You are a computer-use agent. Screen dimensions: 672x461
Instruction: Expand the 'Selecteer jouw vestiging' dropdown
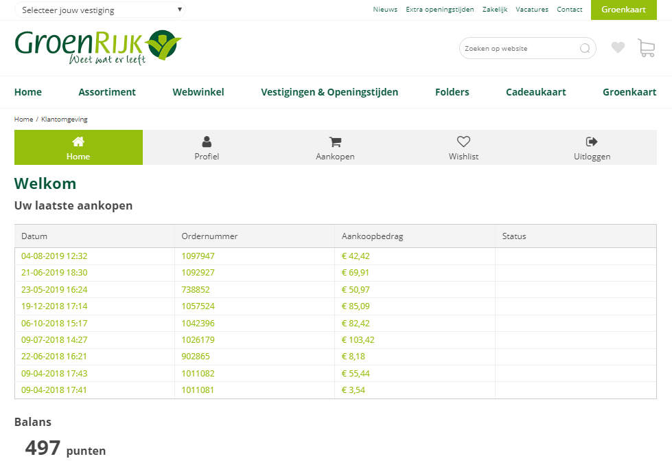(x=100, y=10)
